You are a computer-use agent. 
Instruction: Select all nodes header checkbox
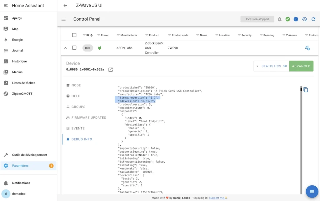[74, 35]
